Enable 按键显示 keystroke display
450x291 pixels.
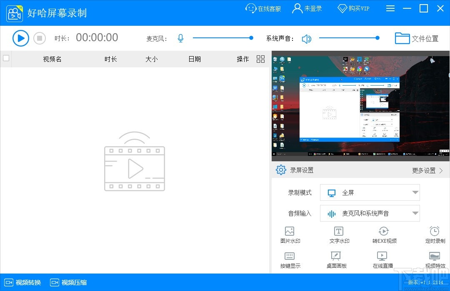point(290,260)
